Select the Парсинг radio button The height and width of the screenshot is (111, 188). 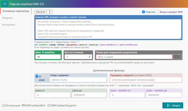pos(143,12)
